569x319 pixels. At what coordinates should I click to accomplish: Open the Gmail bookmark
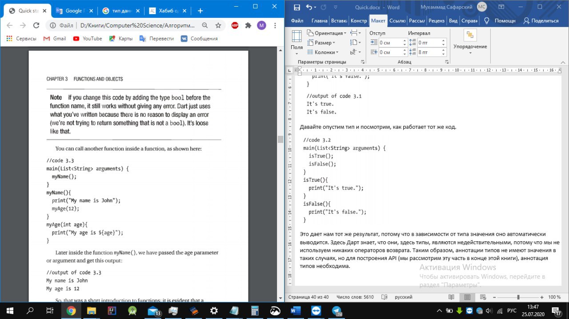tap(55, 39)
